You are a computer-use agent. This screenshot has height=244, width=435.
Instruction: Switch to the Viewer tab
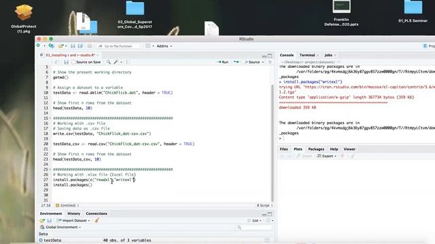click(x=349, y=149)
